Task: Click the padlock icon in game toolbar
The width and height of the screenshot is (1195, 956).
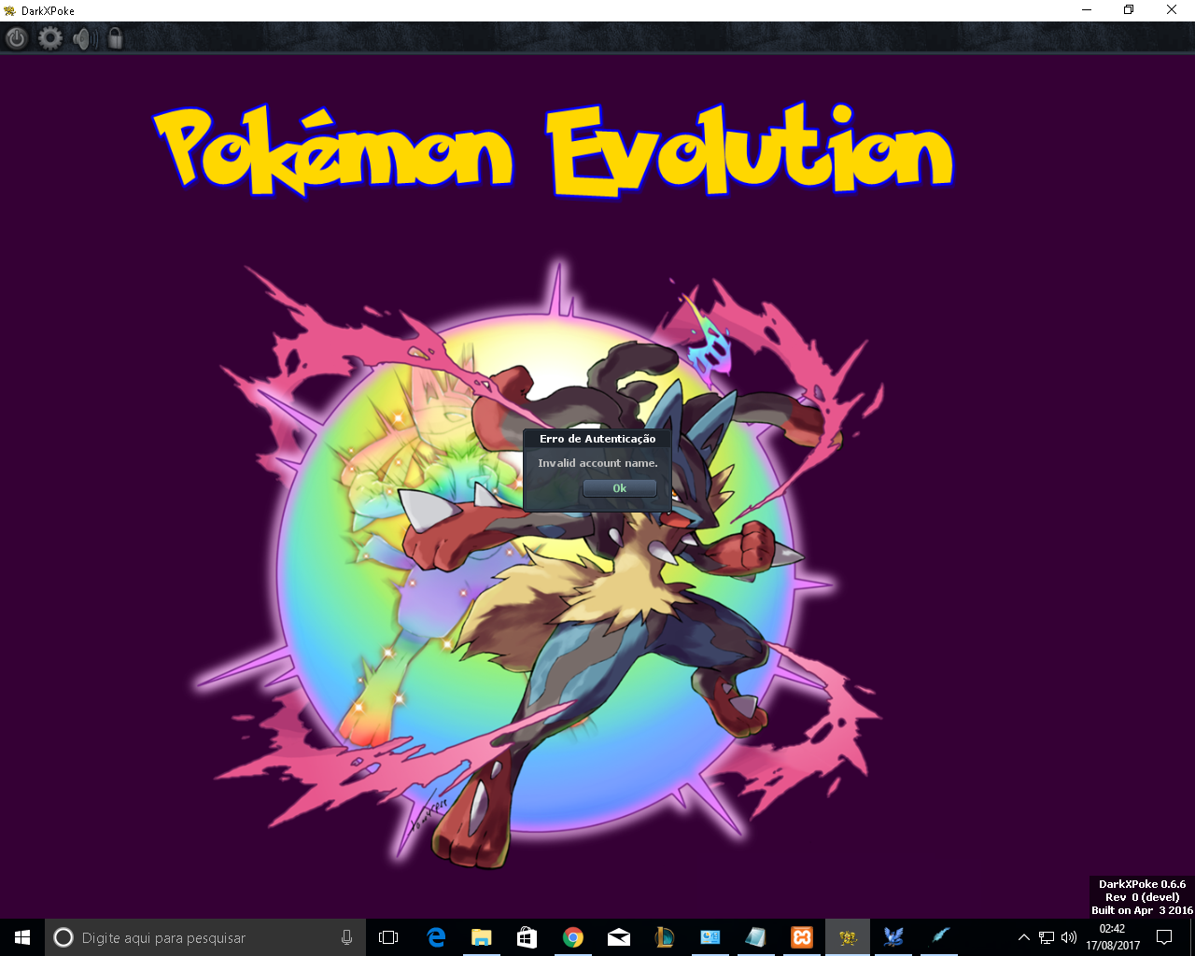Action: (x=116, y=38)
